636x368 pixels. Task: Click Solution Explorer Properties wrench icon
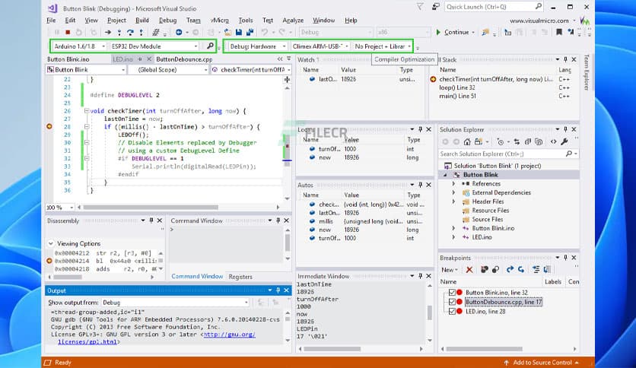click(564, 141)
